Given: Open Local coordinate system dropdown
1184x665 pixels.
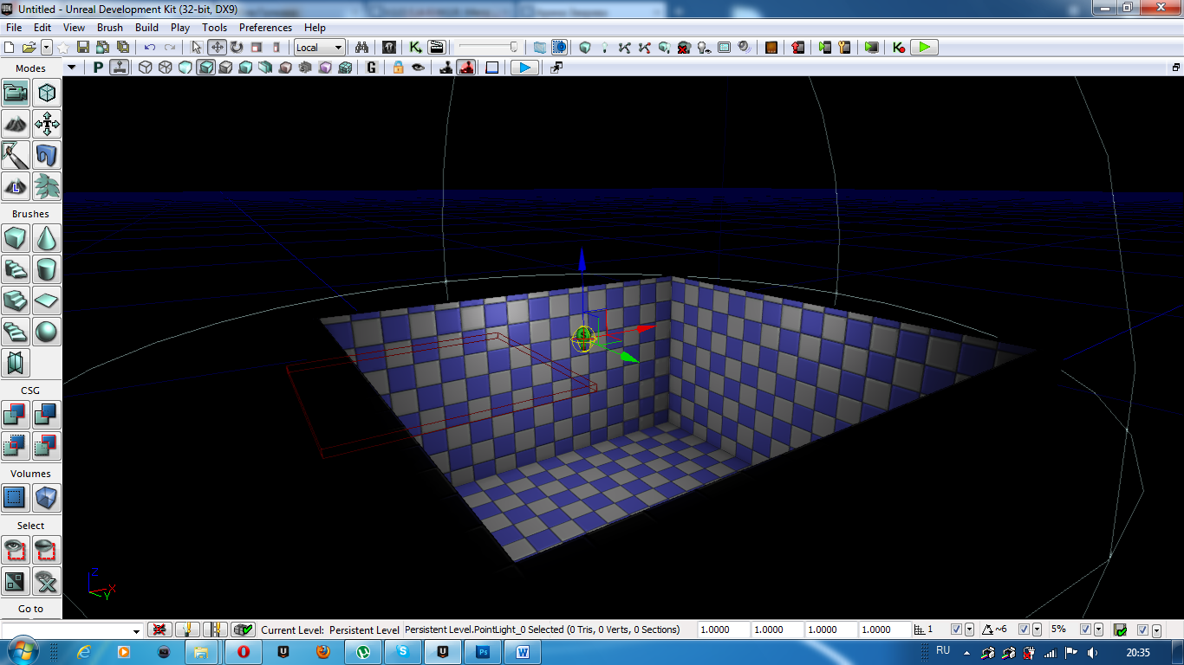Looking at the screenshot, I should [320, 48].
